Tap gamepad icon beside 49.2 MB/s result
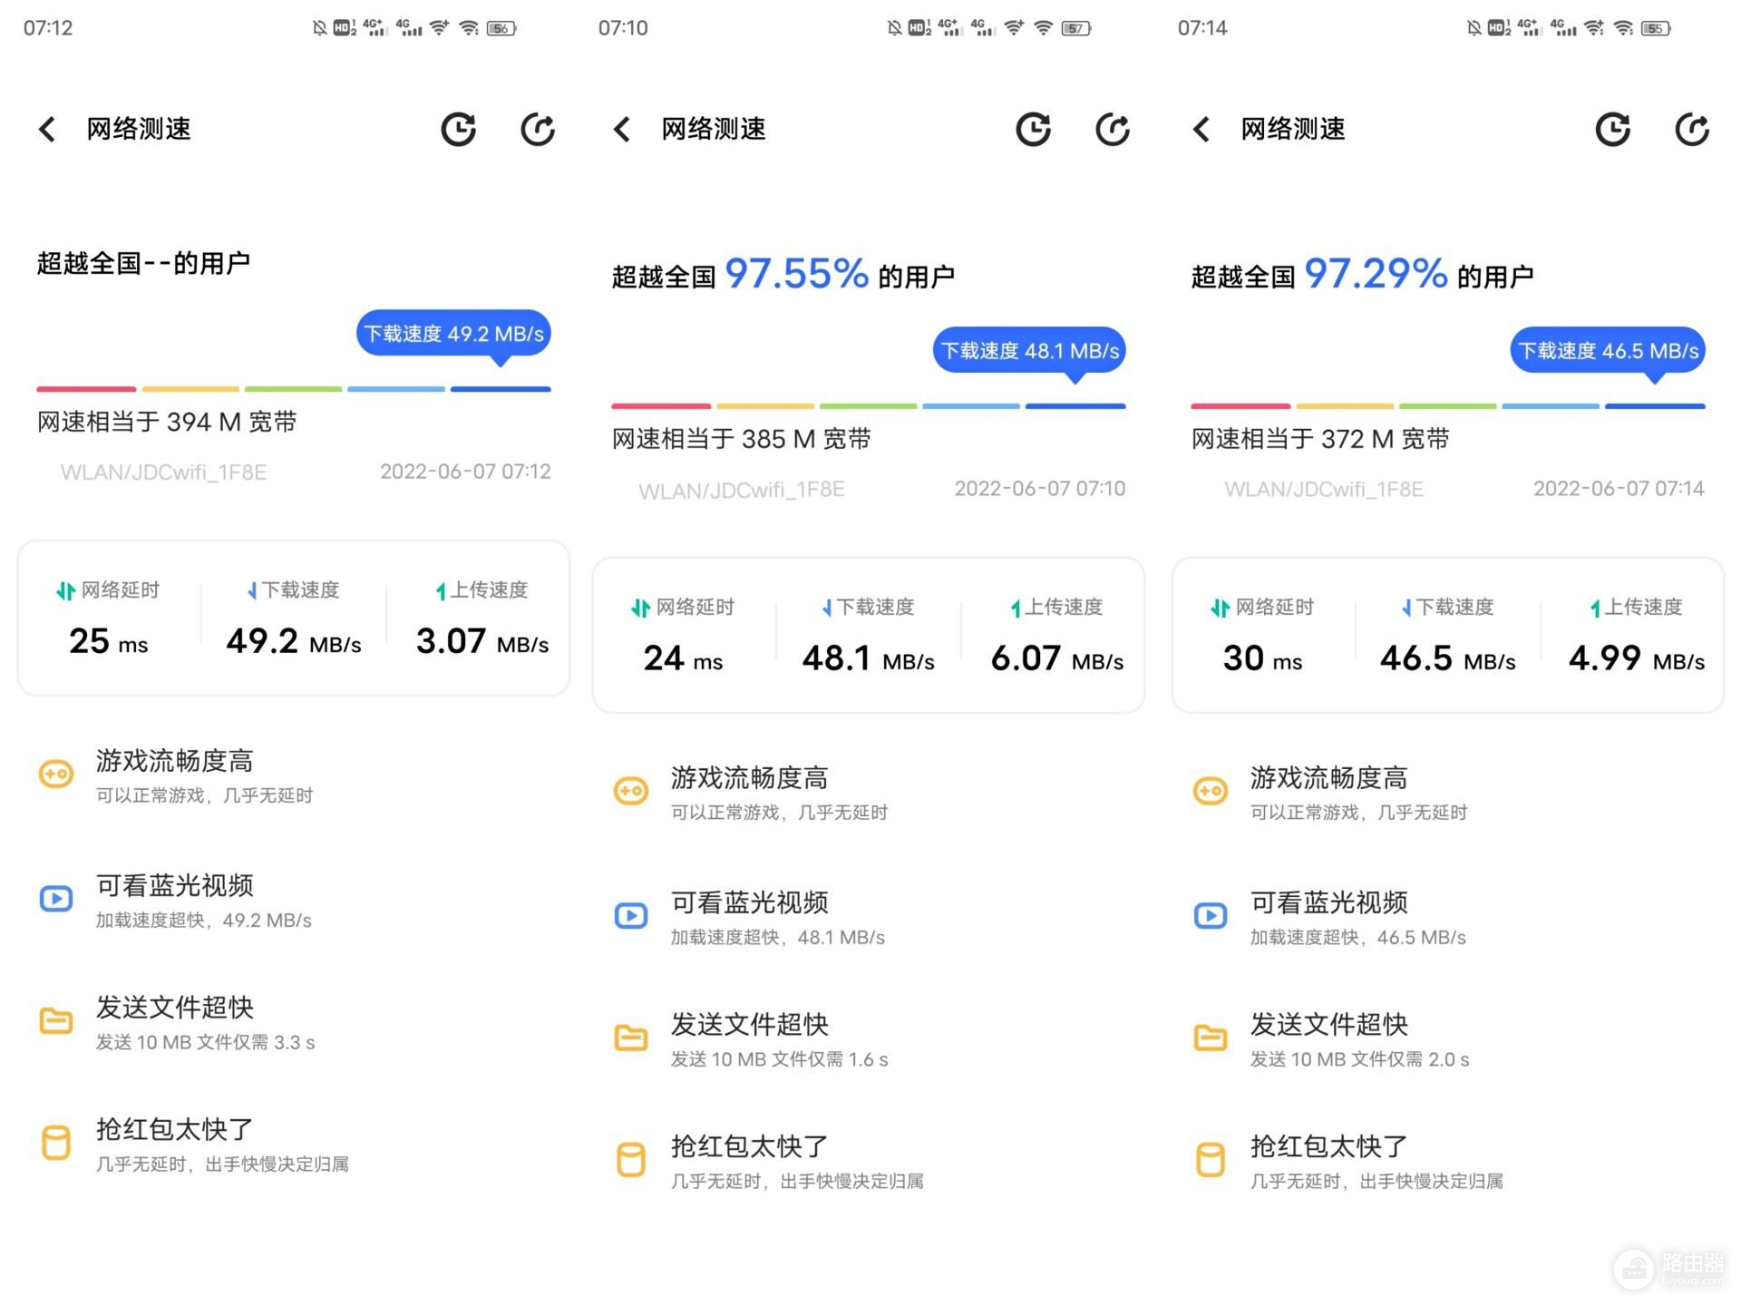Screen dimensions: 1741x1306 click(x=56, y=774)
